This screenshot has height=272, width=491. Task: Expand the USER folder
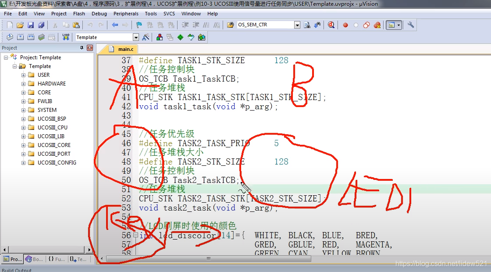pyautogui.click(x=24, y=75)
